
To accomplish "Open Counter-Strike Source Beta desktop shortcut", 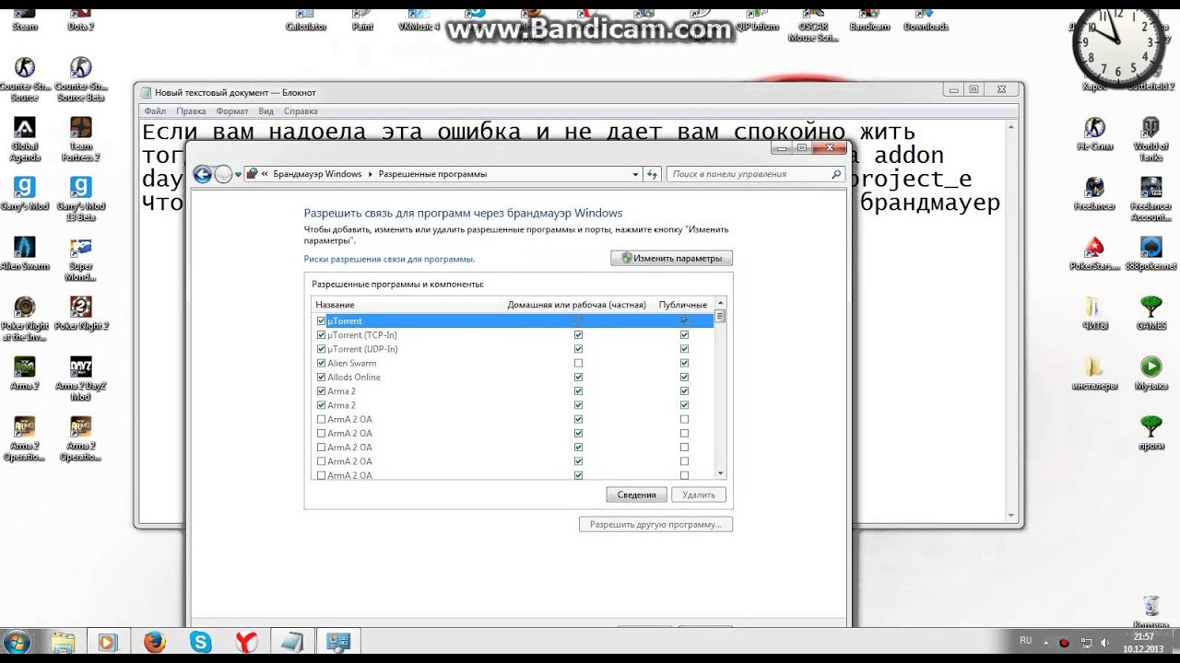I will tap(81, 77).
